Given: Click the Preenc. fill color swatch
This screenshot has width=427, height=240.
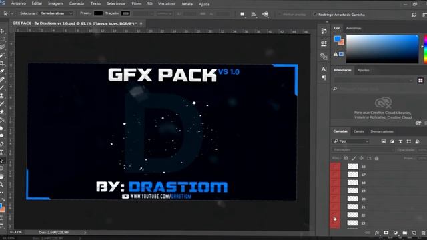Looking at the screenshot, I should click(98, 13).
